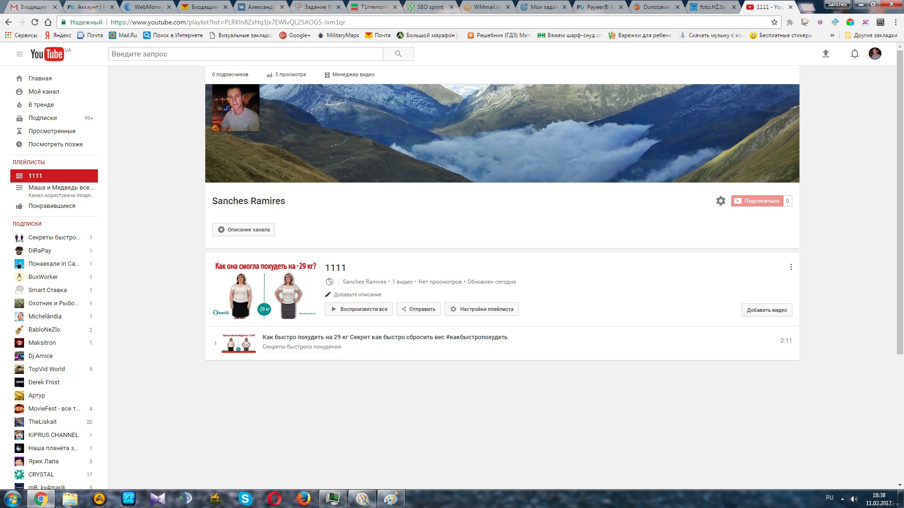This screenshot has height=508, width=904.
Task: Switch to foto.HZ.by tab
Action: click(x=713, y=7)
